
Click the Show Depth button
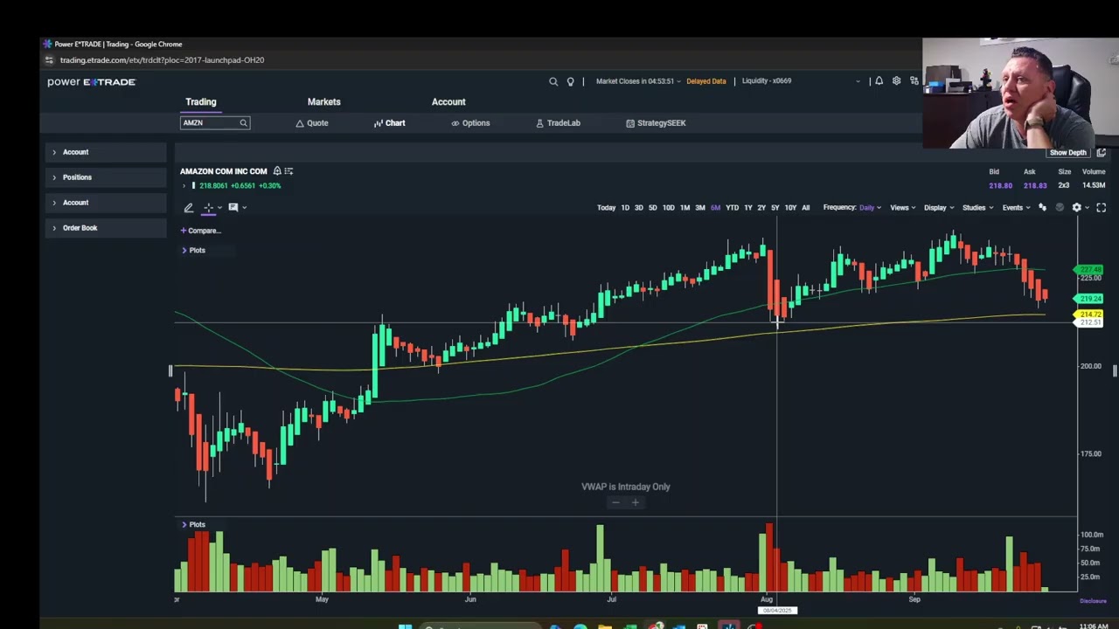coord(1068,153)
